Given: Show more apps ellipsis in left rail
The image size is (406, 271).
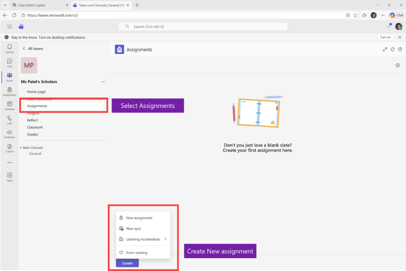Looking at the screenshot, I should coord(9,163).
